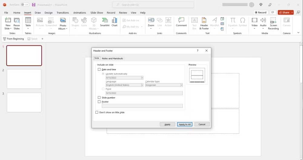Select the slide 2 thumbnail

(24, 79)
